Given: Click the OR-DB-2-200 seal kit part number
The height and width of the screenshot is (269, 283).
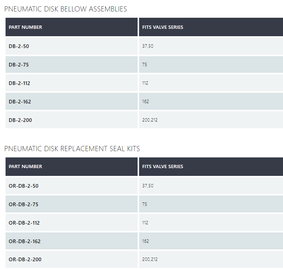Looking at the screenshot, I should (25, 259).
